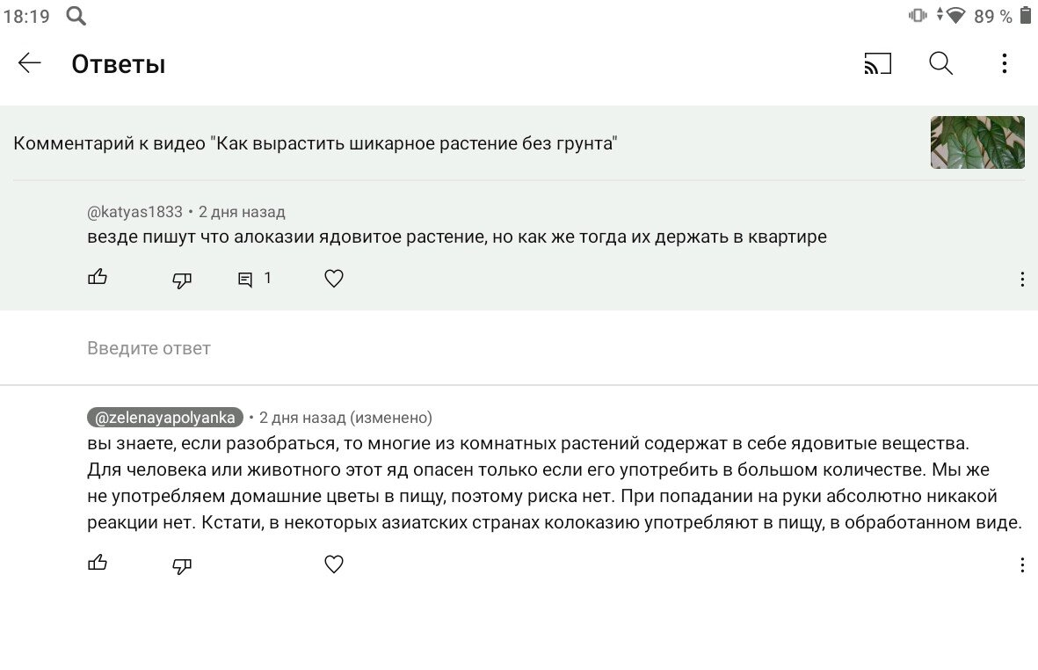Open the Cast to device icon
The image size is (1038, 670).
(879, 63)
